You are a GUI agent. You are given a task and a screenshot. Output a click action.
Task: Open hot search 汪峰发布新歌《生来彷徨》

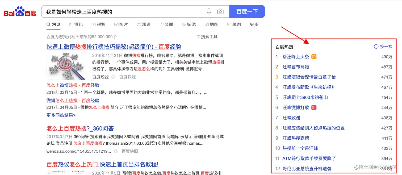pos(308,87)
